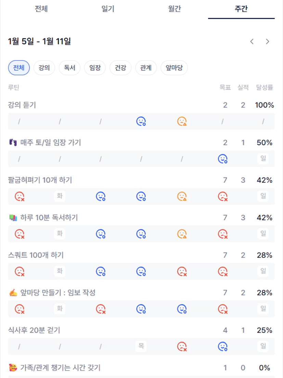Switch to the 일기 tab

click(108, 9)
